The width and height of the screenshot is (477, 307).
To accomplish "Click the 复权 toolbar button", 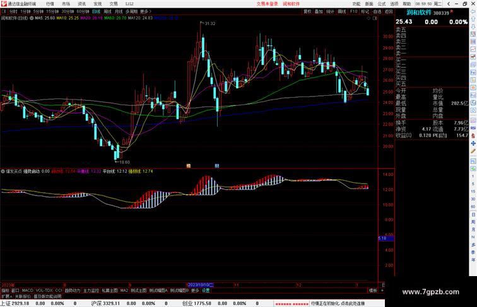I will click(x=307, y=11).
